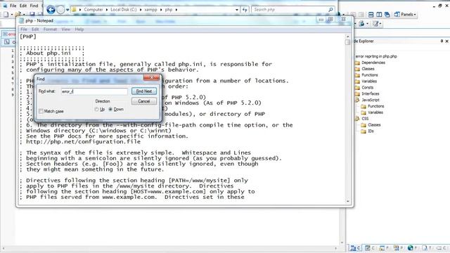This screenshot has width=450, height=253.
Task: Select Computer in the address breadcrumb
Action: click(x=94, y=10)
